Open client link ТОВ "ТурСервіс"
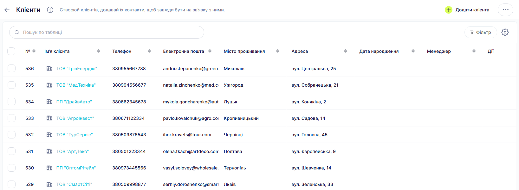 tap(75, 135)
